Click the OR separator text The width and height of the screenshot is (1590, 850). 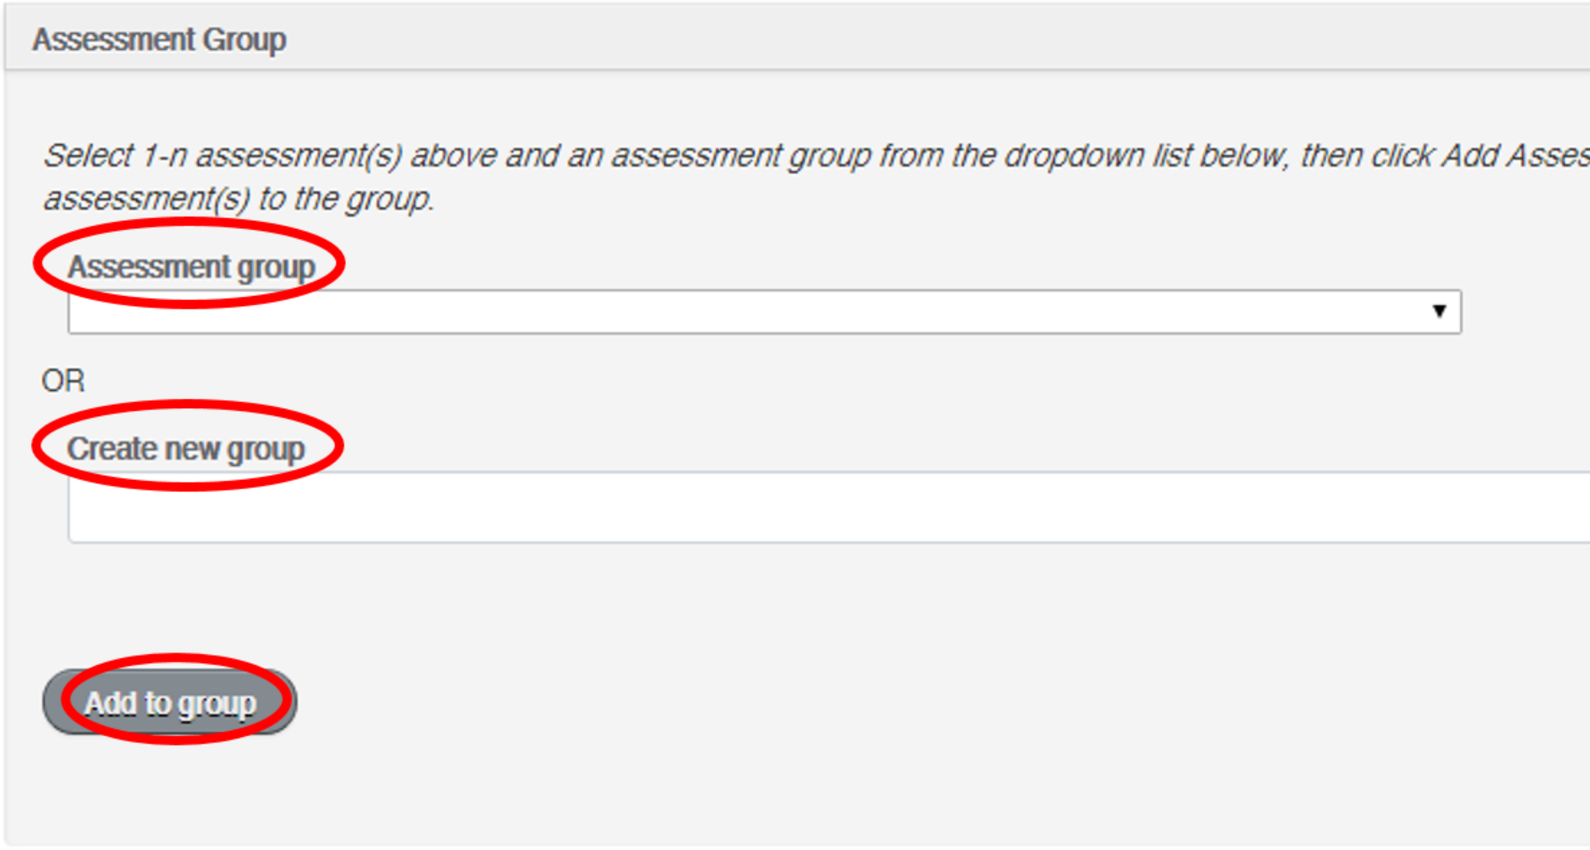coord(63,381)
